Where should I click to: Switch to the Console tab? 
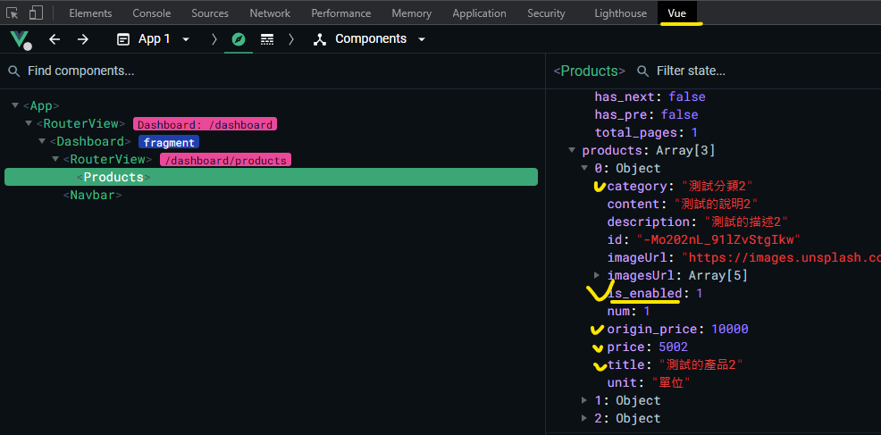[x=152, y=13]
